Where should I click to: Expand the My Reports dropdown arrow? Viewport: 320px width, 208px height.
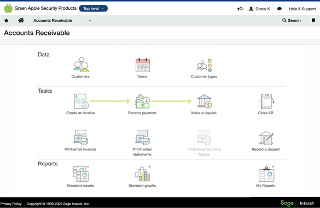coord(273,167)
